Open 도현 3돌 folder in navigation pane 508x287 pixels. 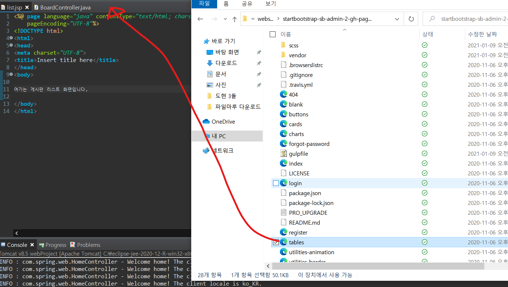pos(221,96)
